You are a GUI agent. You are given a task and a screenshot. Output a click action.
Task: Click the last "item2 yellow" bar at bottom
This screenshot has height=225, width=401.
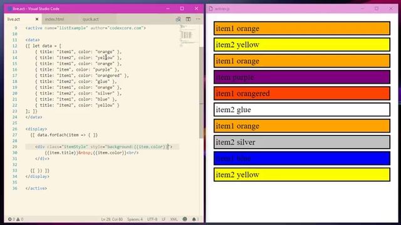pyautogui.click(x=302, y=175)
